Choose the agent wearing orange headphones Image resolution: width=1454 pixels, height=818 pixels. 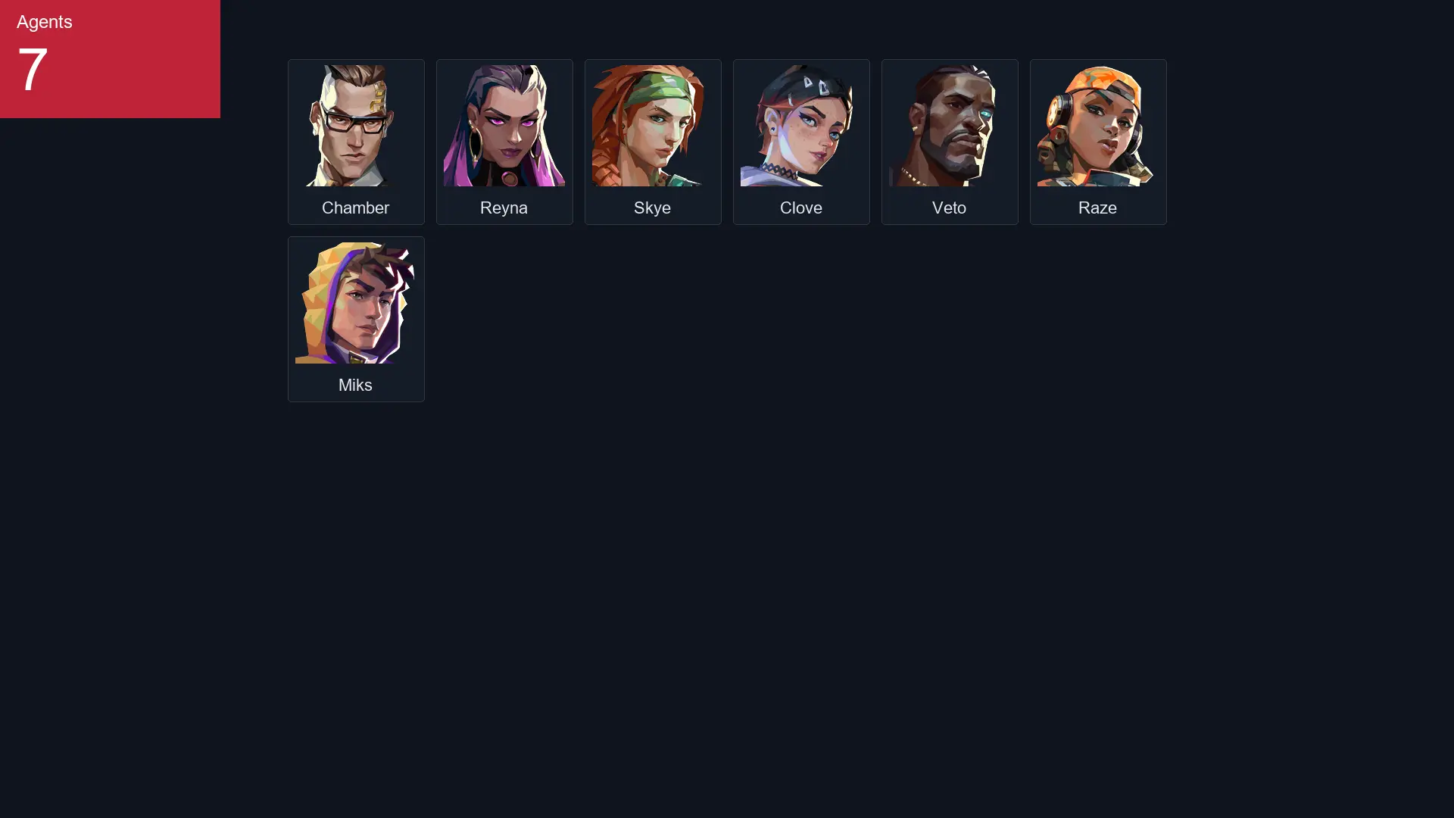[x=1097, y=126]
